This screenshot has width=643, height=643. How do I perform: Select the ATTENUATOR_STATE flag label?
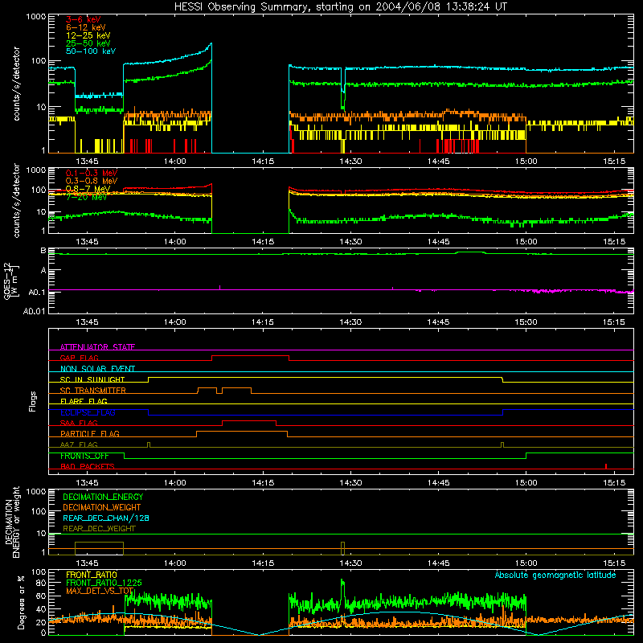(x=97, y=347)
